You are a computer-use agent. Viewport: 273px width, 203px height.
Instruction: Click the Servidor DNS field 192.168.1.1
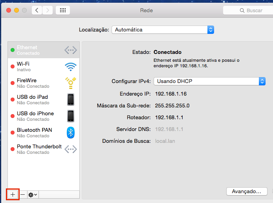169,129
